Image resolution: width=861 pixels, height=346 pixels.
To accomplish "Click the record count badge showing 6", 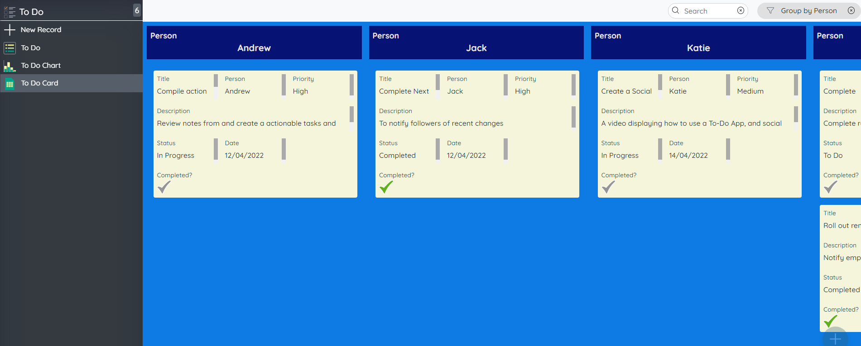I will pos(137,10).
